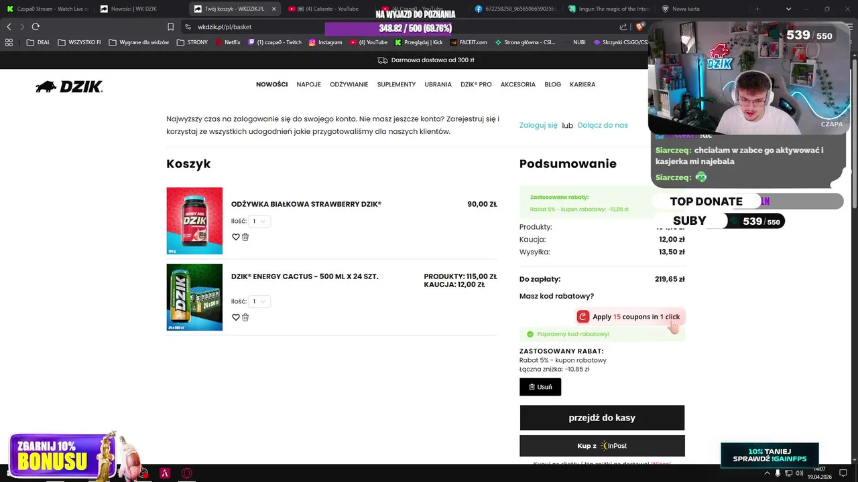Click przejdź do kasy button
The height and width of the screenshot is (482, 858).
point(602,418)
